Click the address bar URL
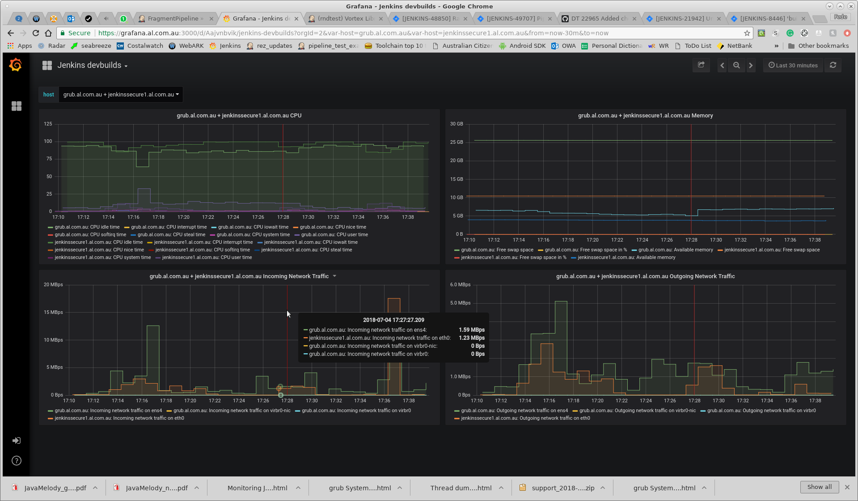The image size is (858, 501). [x=353, y=33]
